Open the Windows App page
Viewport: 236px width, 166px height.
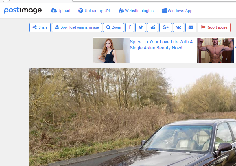[177, 11]
